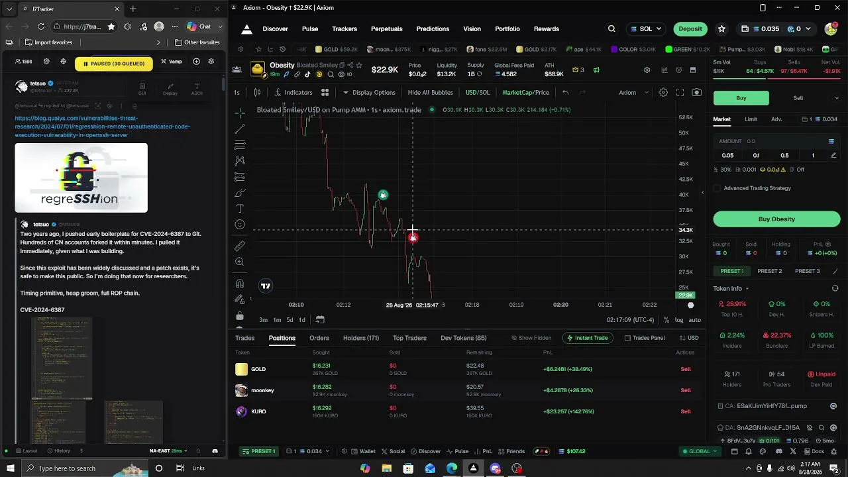This screenshot has height=477, width=848.
Task: Toggle the Trades Panel view
Action: coord(645,338)
